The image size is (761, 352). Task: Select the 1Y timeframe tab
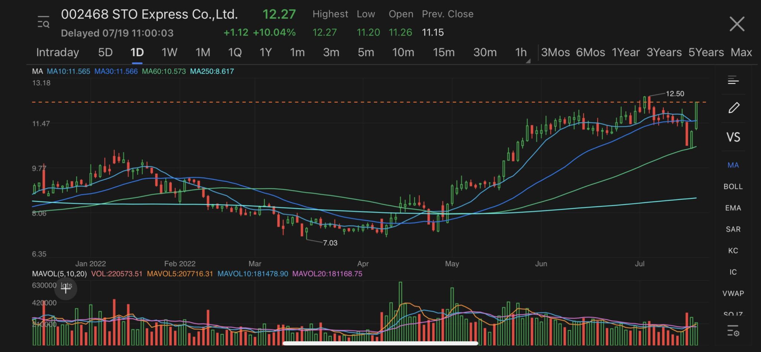266,52
